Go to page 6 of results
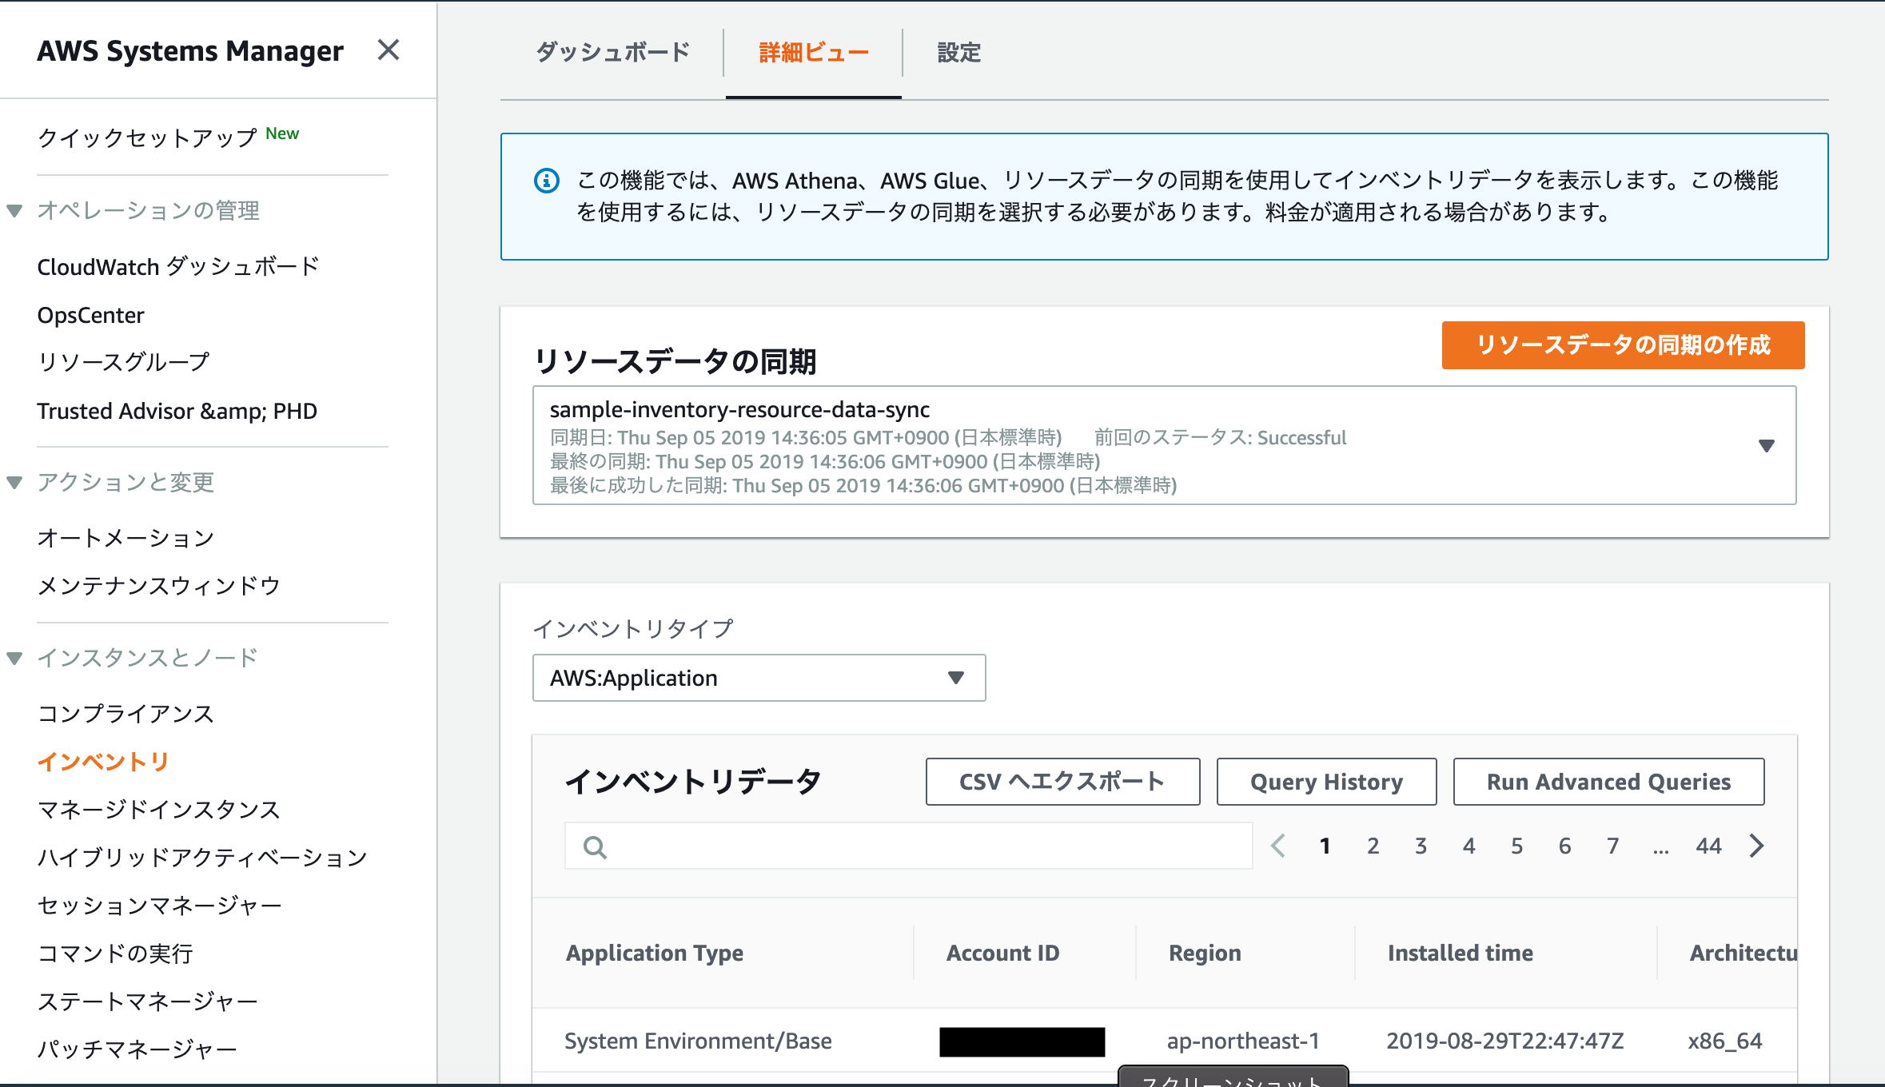Viewport: 1885px width, 1087px height. click(1564, 846)
